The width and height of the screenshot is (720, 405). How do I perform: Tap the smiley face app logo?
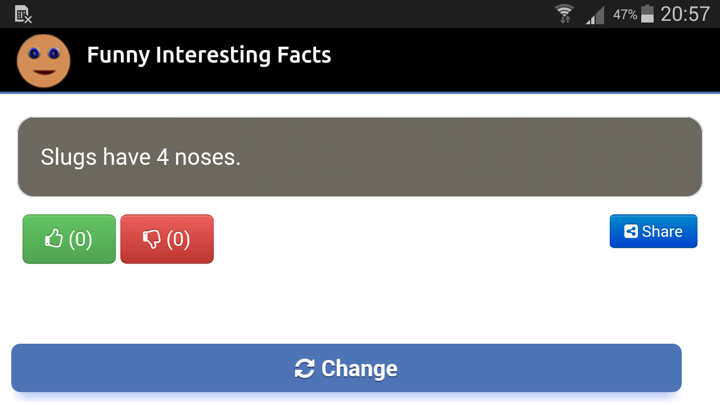point(43,61)
